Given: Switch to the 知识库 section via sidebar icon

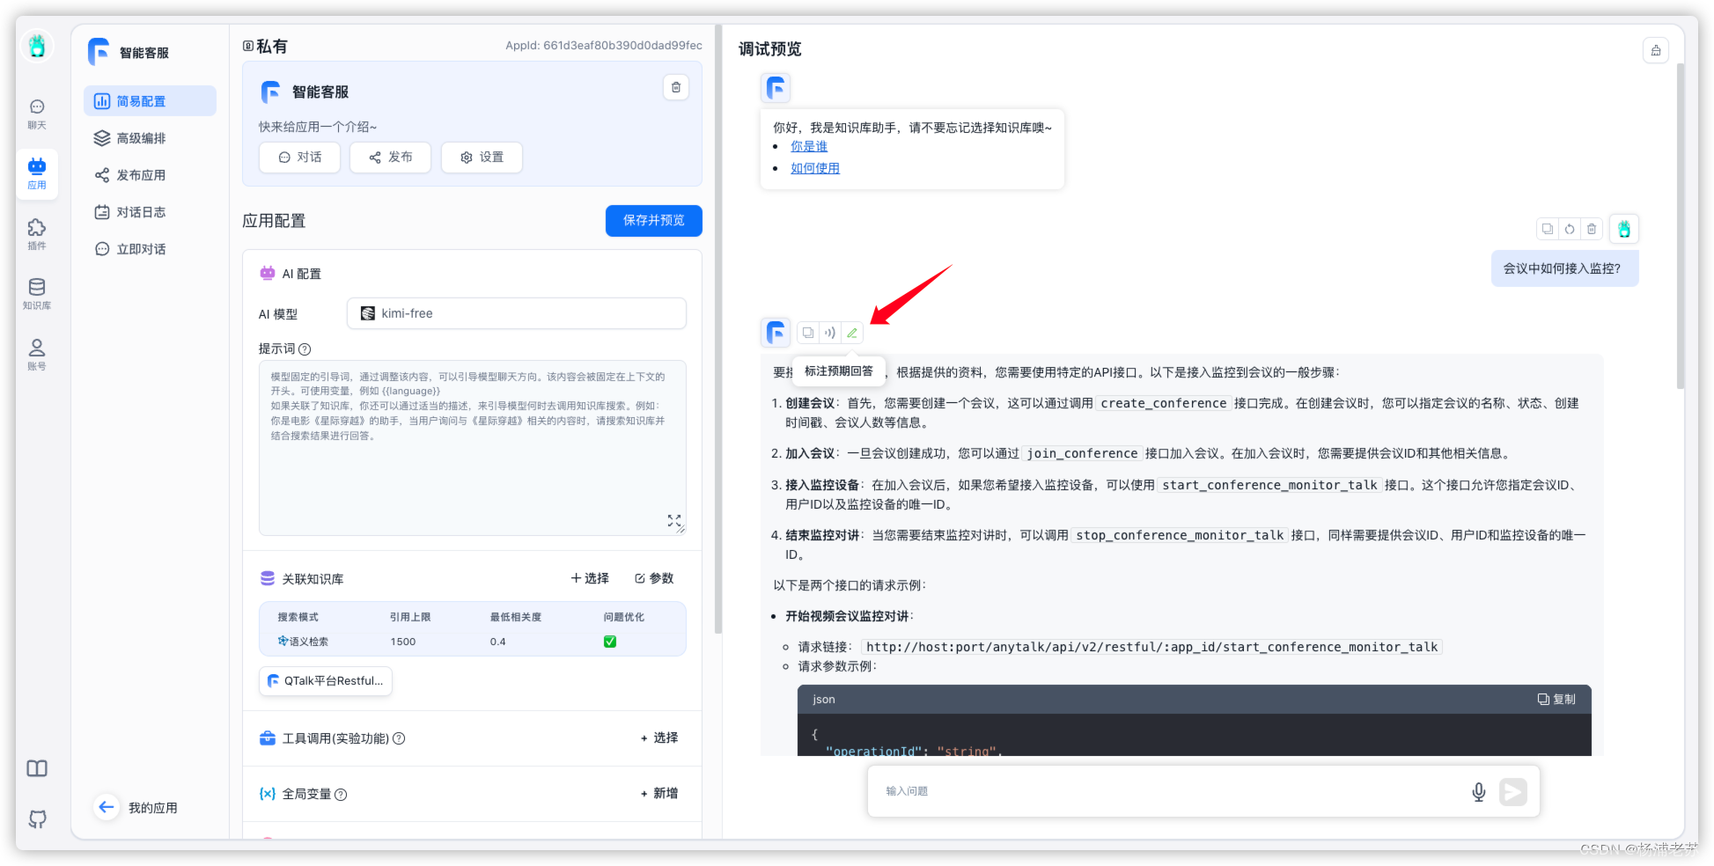Looking at the screenshot, I should coord(37,293).
